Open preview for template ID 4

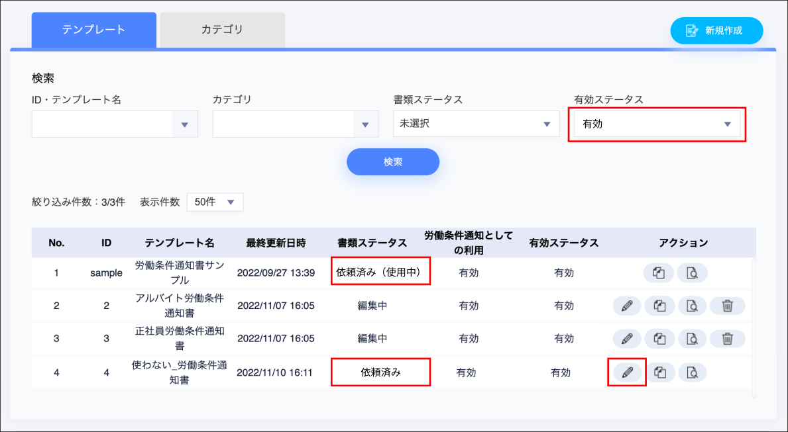[x=692, y=372]
